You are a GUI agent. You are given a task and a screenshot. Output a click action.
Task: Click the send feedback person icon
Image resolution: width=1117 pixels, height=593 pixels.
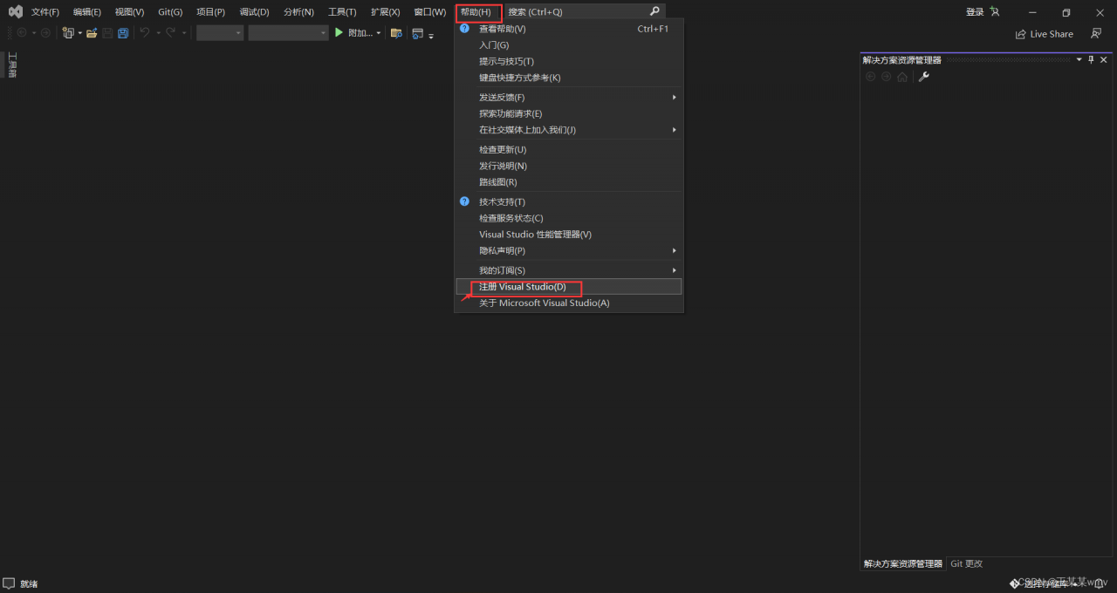tap(1094, 34)
